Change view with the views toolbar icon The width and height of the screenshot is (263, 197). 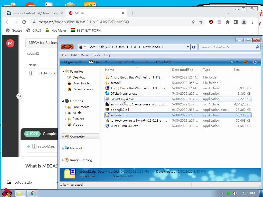232,62
